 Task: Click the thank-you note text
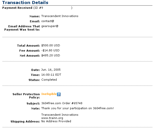(x=77, y=108)
